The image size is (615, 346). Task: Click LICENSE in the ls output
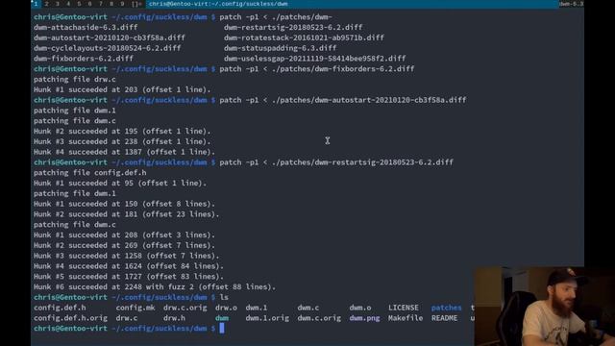(404, 308)
